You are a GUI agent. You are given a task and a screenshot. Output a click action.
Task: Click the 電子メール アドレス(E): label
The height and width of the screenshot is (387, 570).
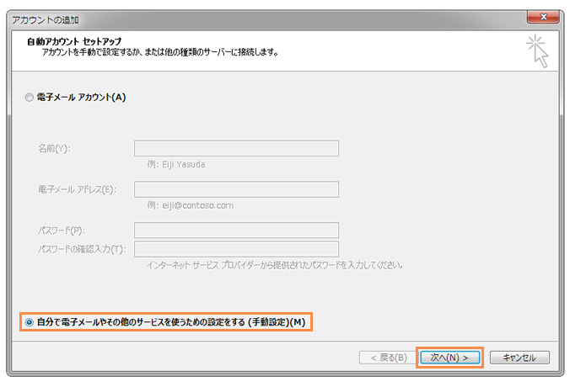click(76, 189)
